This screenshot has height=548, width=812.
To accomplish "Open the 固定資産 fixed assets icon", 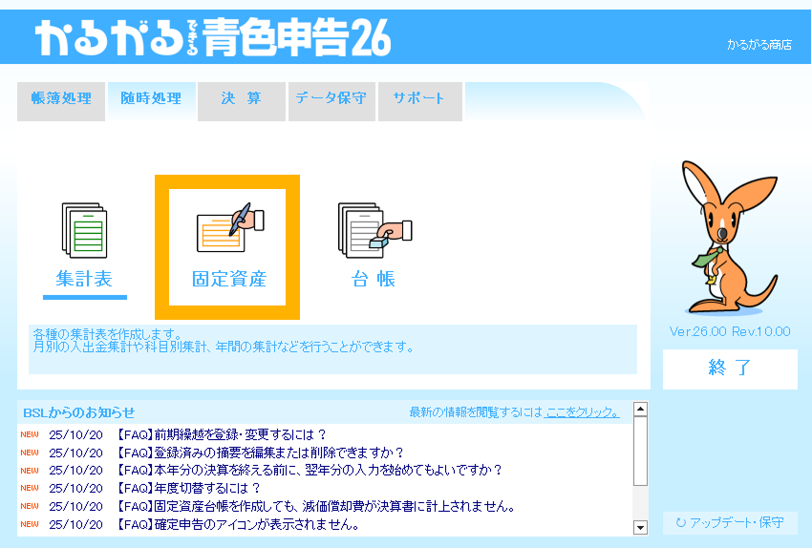I will coord(228,246).
